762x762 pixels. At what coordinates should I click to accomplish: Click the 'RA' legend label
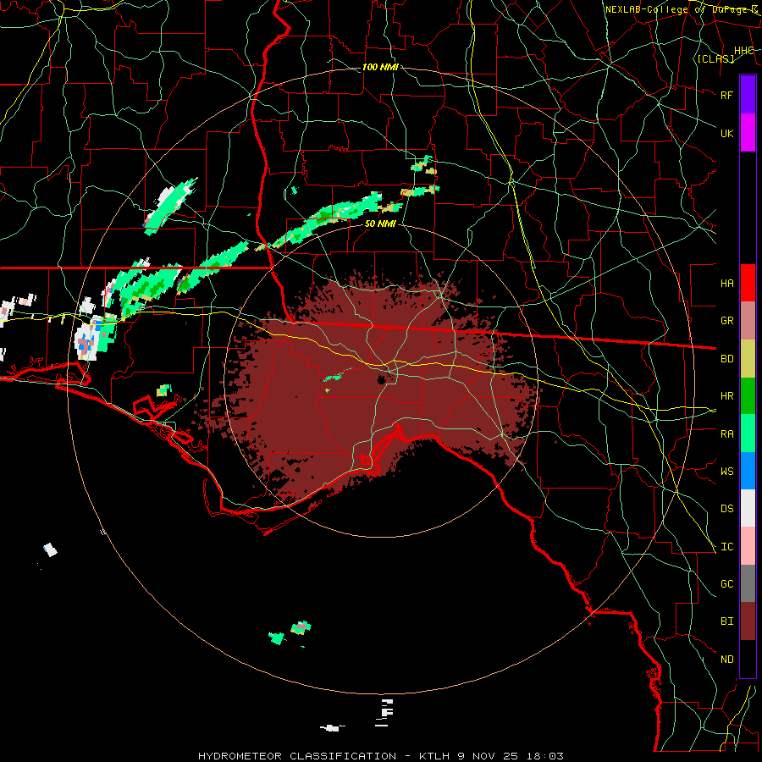726,434
